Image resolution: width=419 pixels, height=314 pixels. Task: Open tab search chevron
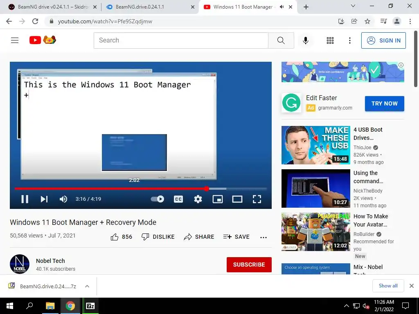point(353,6)
